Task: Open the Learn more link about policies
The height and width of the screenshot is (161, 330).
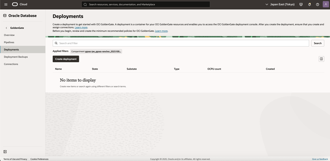Action: [x=161, y=31]
